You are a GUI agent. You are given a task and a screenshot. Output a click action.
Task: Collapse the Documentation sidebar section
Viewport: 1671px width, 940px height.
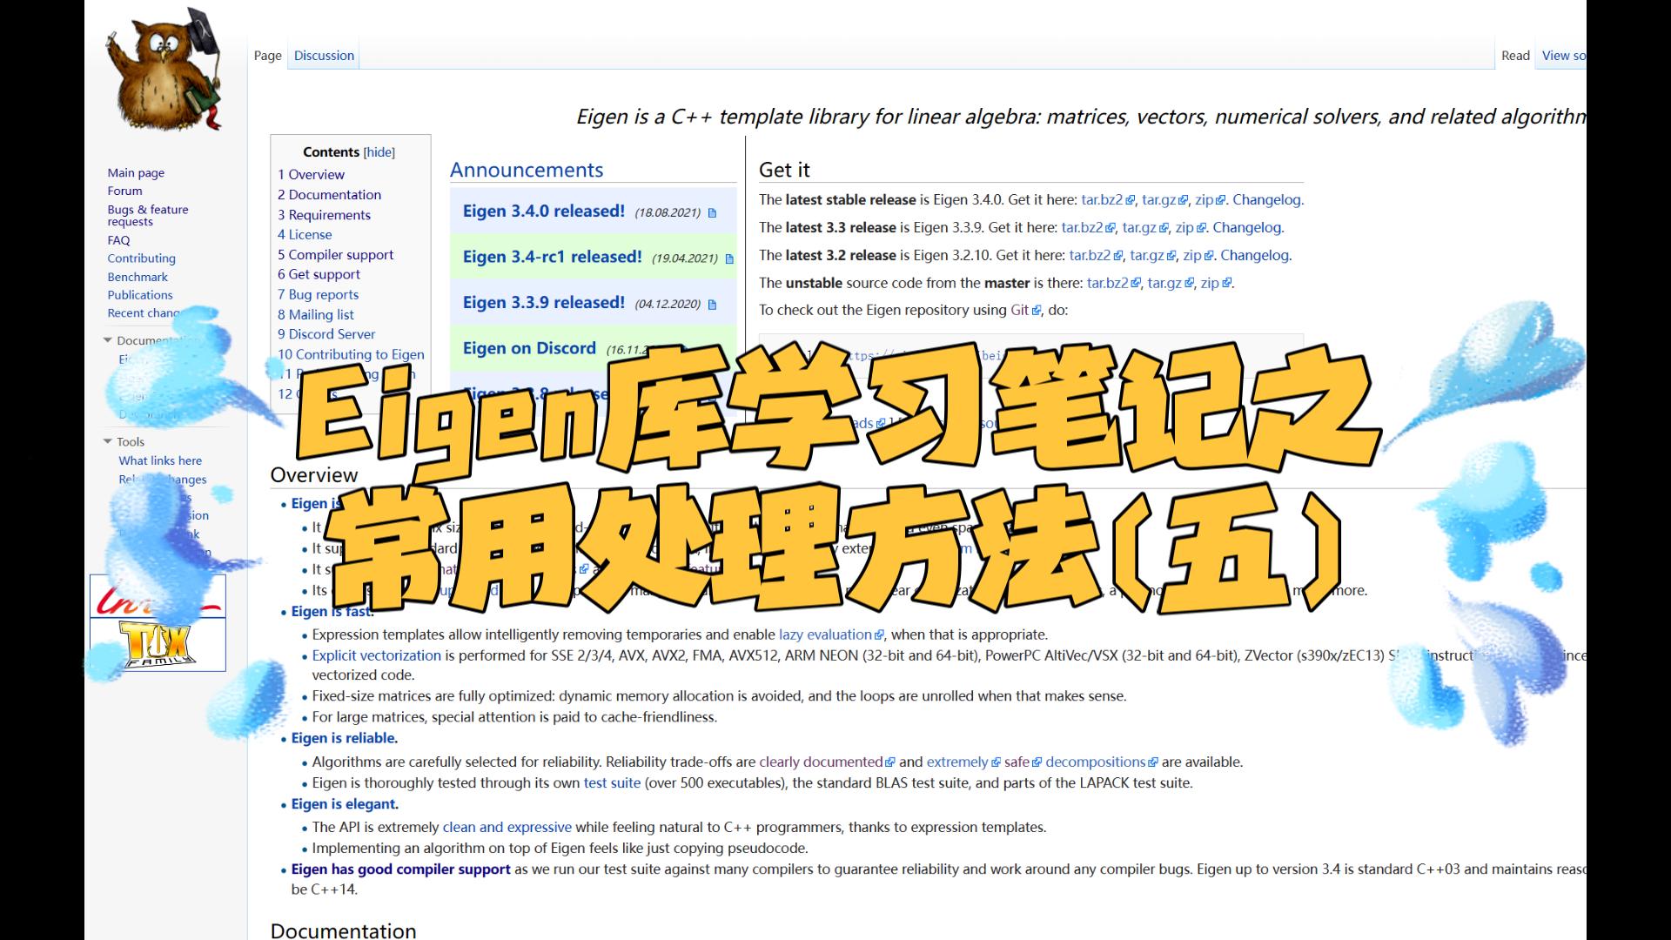(x=109, y=340)
